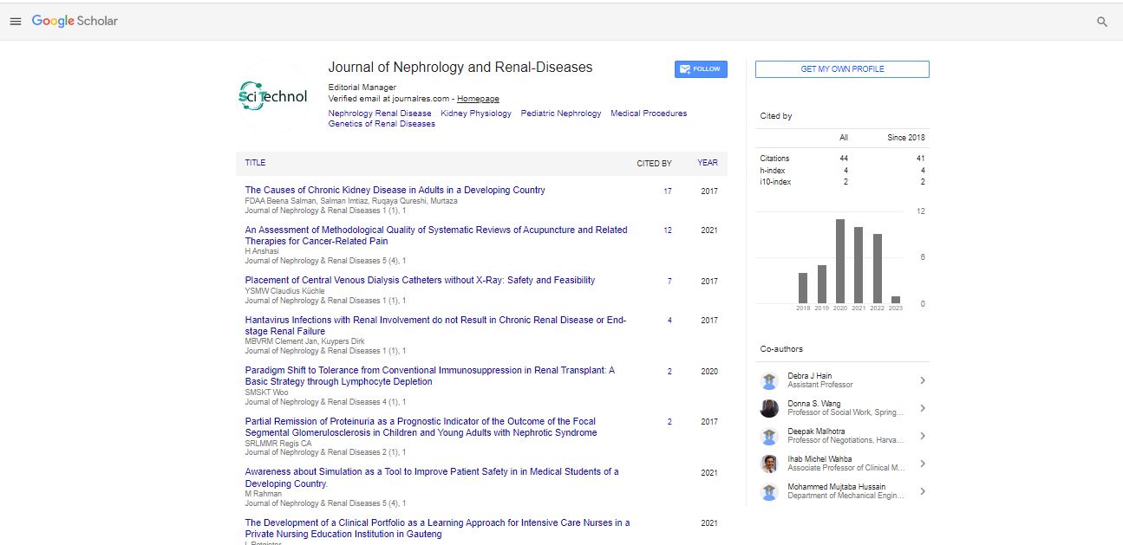Expand Deepak Malhotra co-author chevron
The width and height of the screenshot is (1123, 545).
923,436
